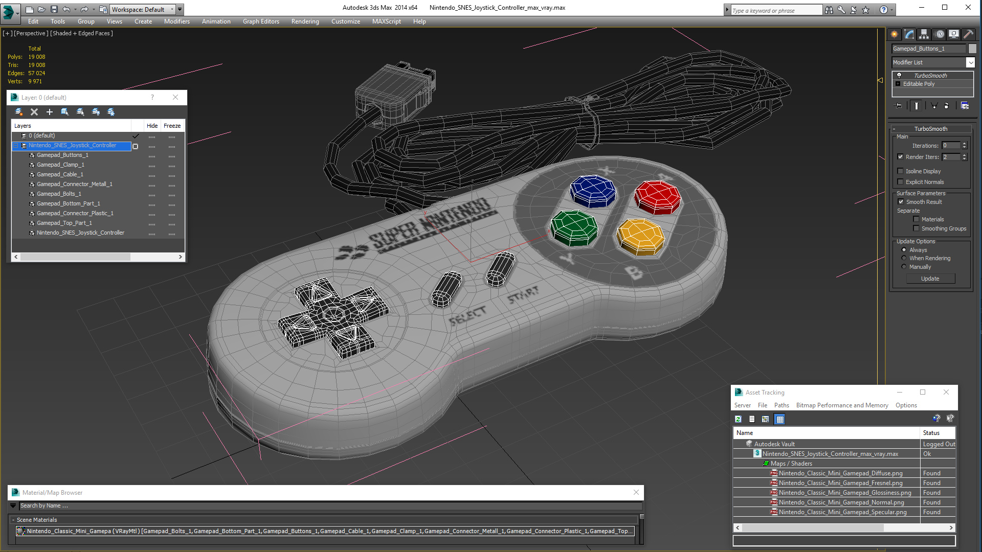Click Add Selected Objects plus icon in Layer dialog
Image resolution: width=982 pixels, height=552 pixels.
point(50,112)
